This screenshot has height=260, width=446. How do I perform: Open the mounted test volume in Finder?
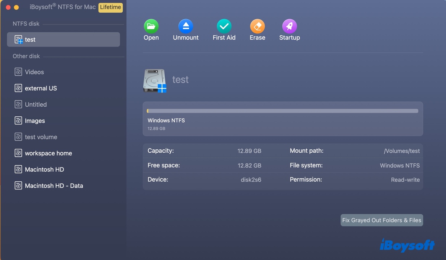[151, 29]
